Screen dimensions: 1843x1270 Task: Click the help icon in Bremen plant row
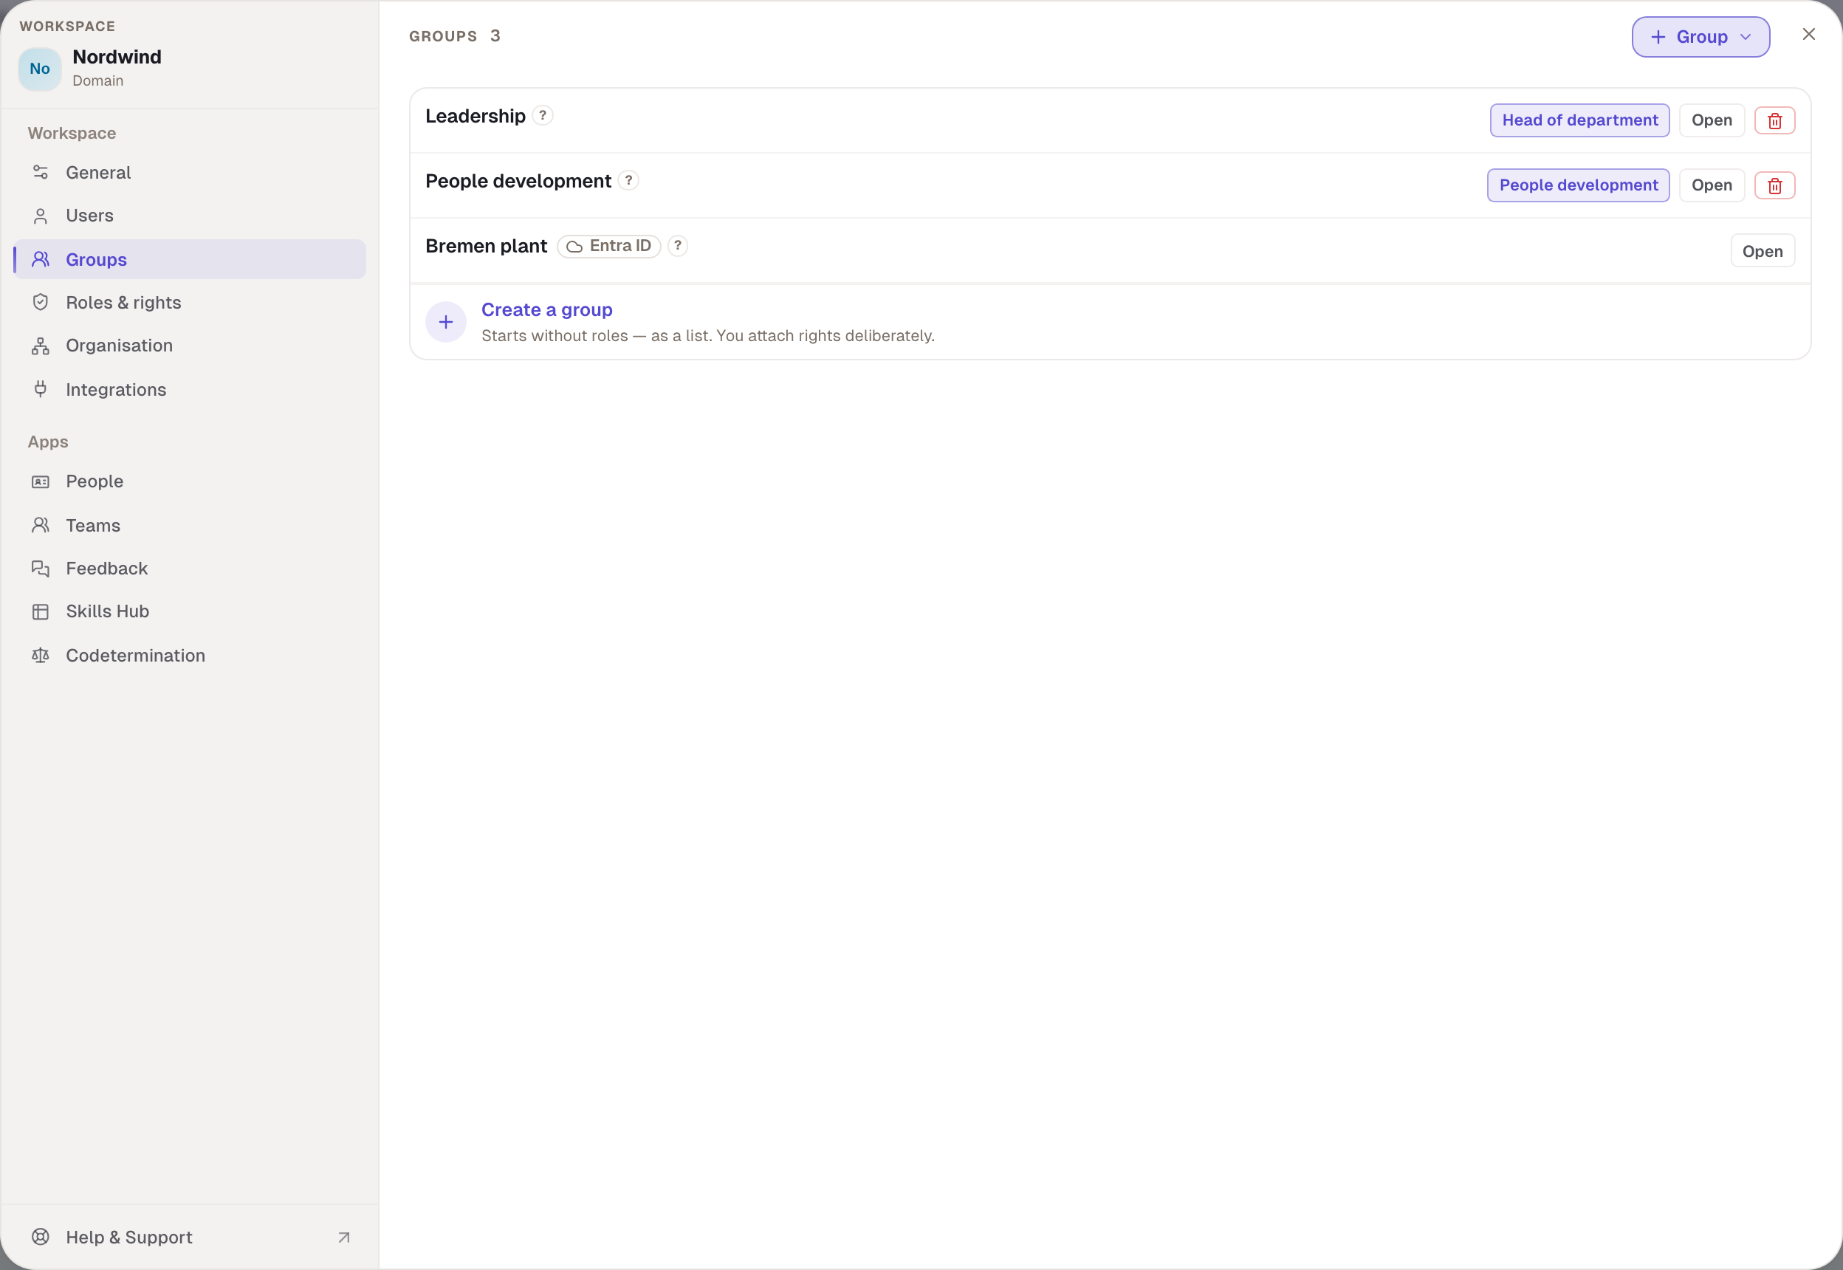[678, 246]
